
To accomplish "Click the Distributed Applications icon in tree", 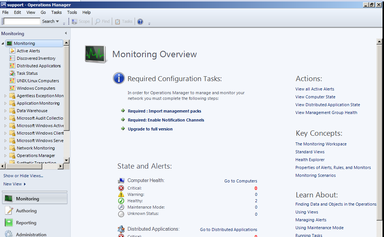I will (12, 66).
